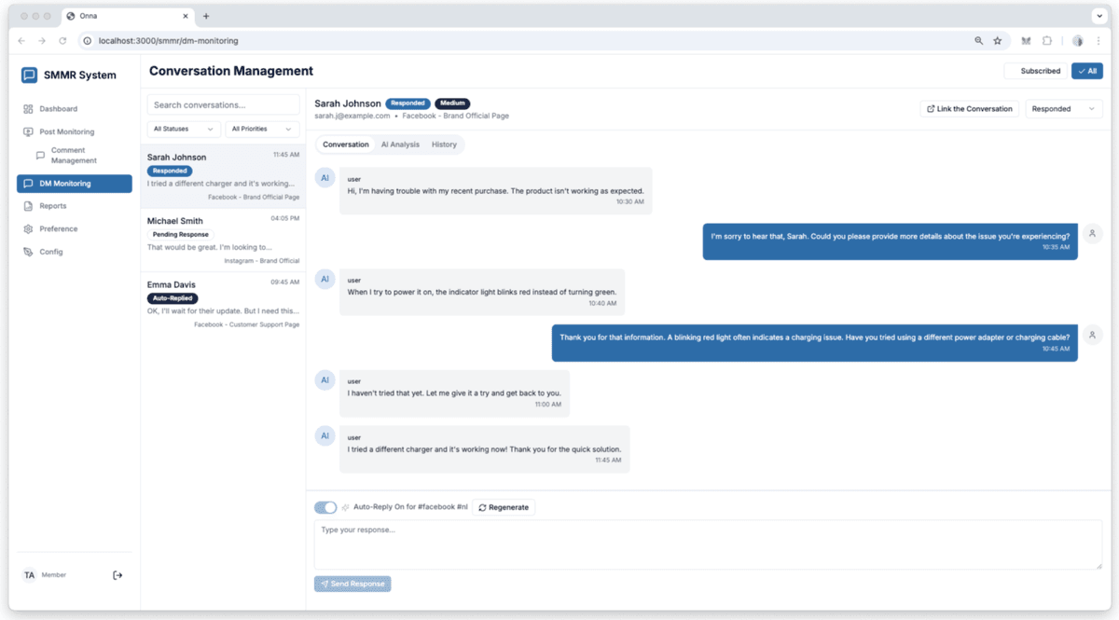1119x620 pixels.
Task: Open Dashboard in sidebar
Action: [75, 109]
